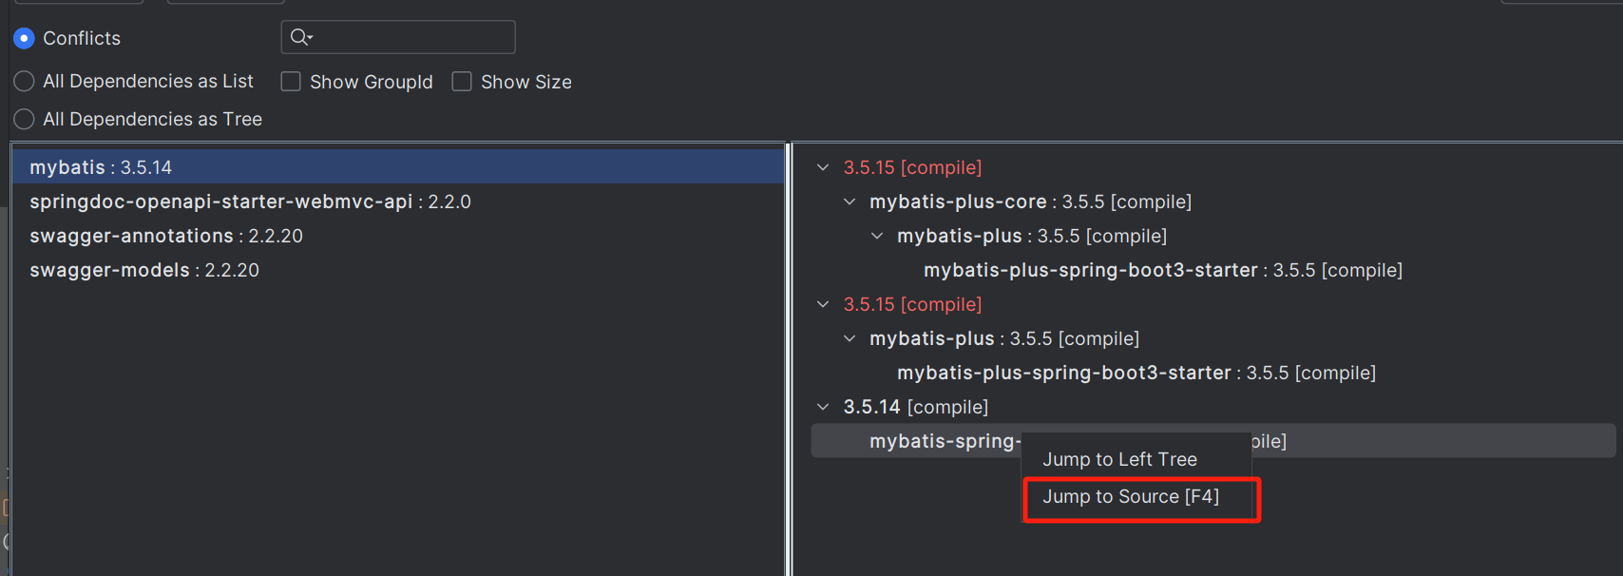
Task: Collapse the mybatis-plus-core : 3.5.5 node
Action: click(x=850, y=202)
